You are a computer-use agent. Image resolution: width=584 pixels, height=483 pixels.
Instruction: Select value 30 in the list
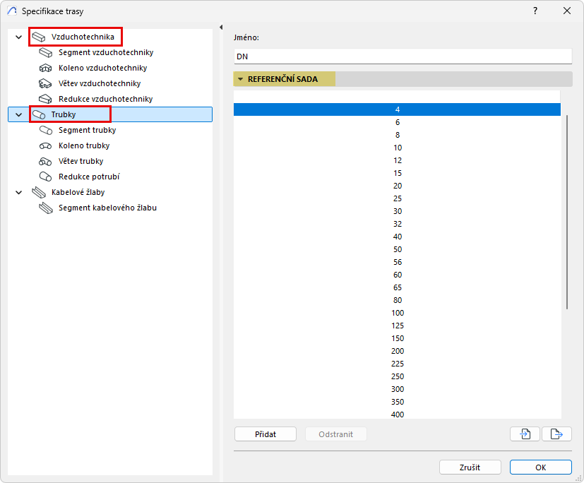(x=397, y=211)
